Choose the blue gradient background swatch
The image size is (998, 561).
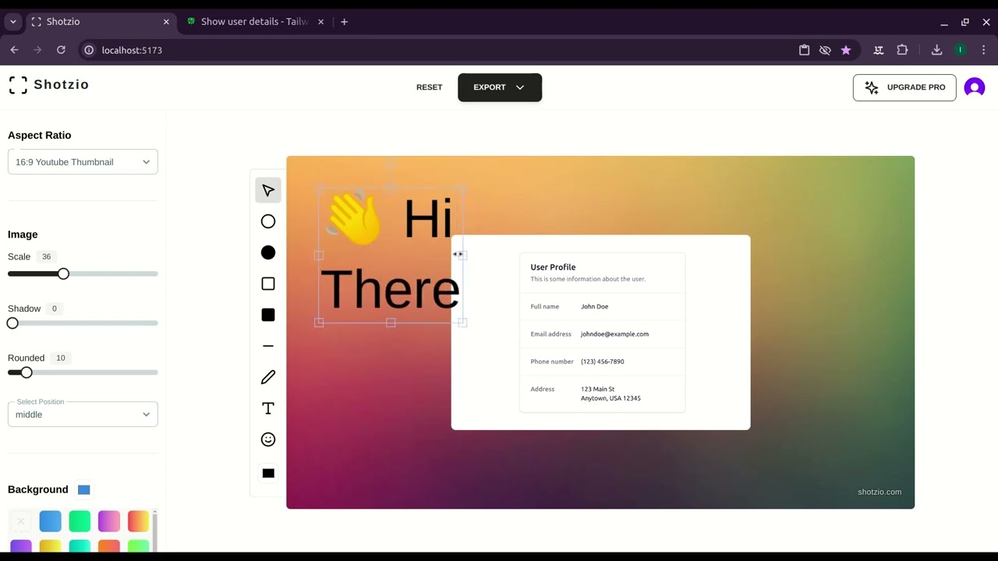tap(50, 520)
